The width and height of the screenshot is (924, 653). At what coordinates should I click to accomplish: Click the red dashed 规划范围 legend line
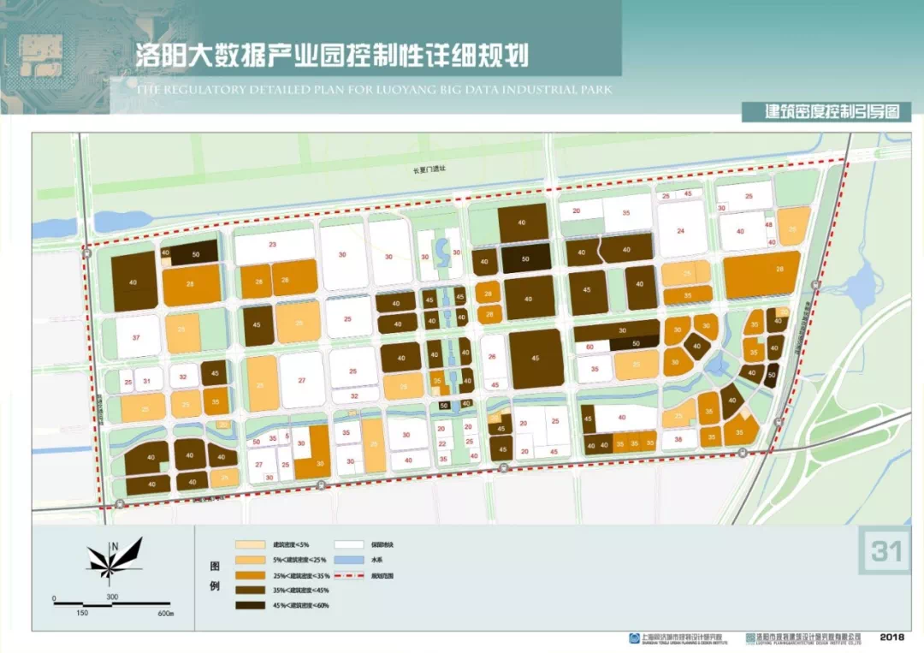349,575
